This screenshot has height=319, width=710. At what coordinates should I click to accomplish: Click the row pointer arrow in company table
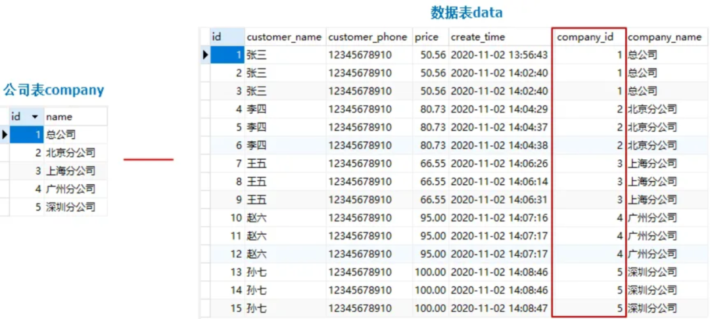point(5,135)
